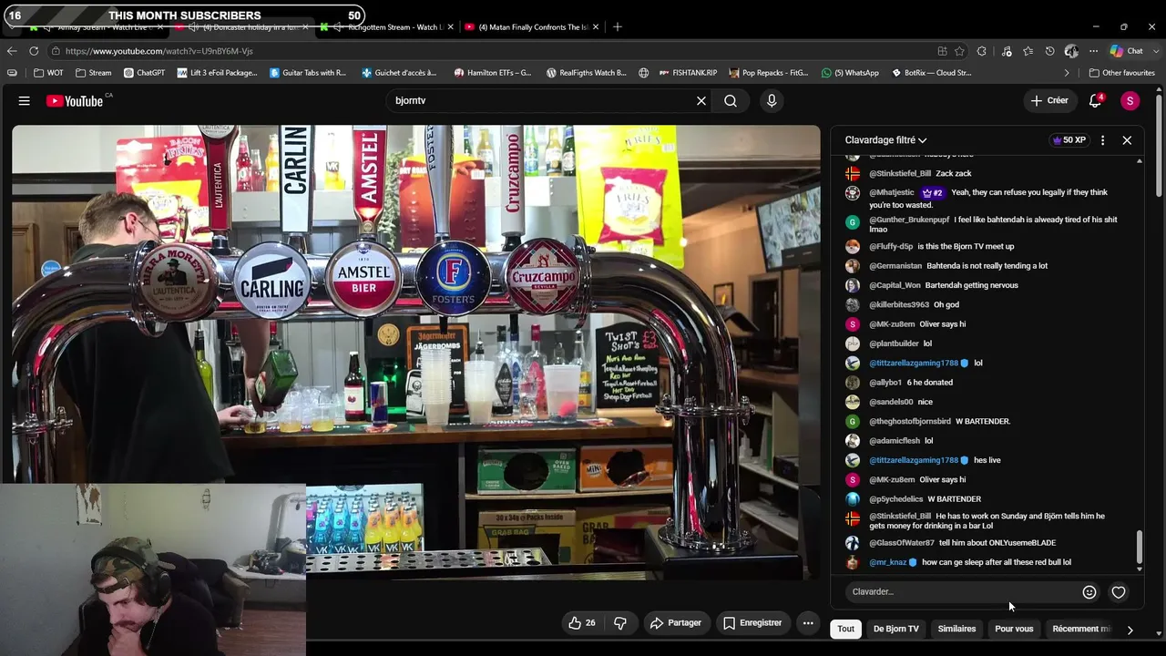Submit search with the magnifier button
Viewport: 1166px width, 656px height.
click(x=731, y=101)
